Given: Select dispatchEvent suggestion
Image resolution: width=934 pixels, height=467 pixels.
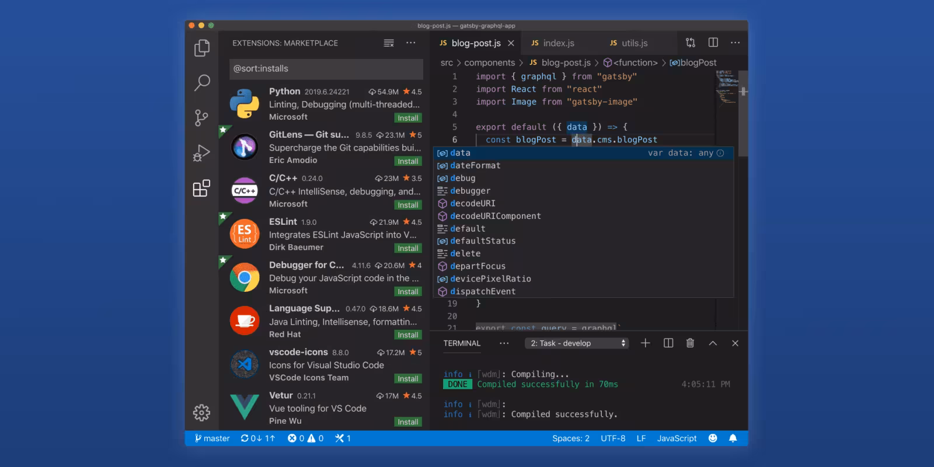Looking at the screenshot, I should click(583, 291).
